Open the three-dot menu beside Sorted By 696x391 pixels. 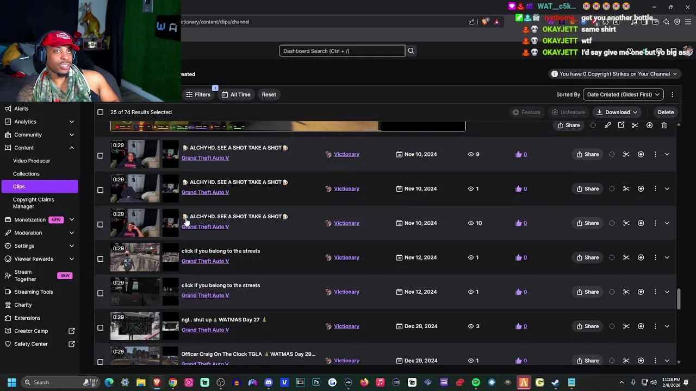tap(672, 94)
